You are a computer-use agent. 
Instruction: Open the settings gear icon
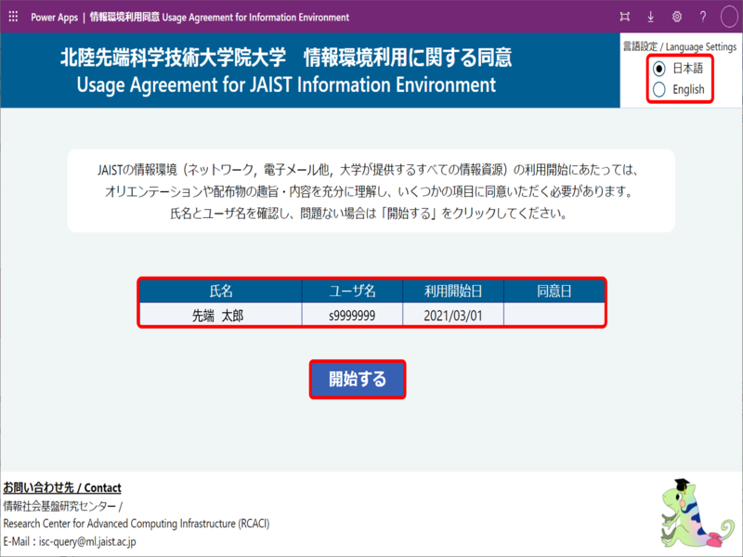[677, 17]
